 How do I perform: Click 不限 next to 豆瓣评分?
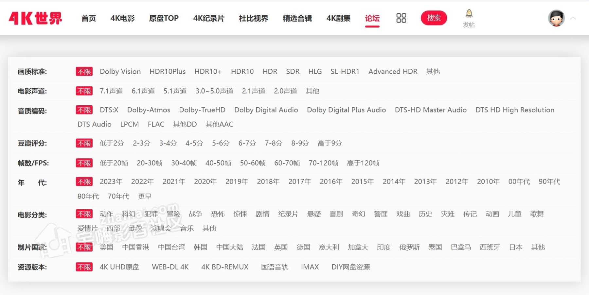click(x=84, y=143)
